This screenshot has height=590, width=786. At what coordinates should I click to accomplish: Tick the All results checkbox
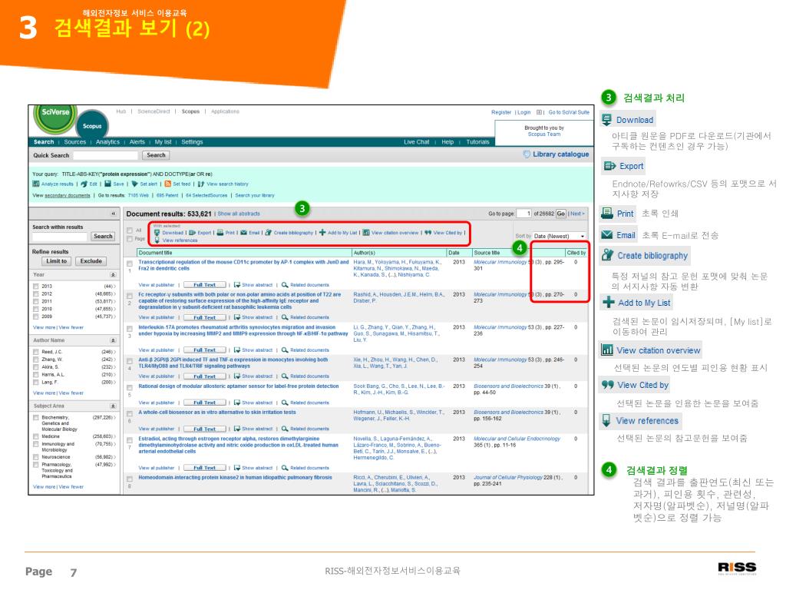click(130, 230)
